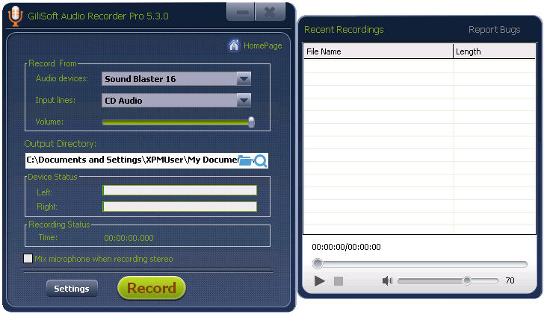The height and width of the screenshot is (314, 544).
Task: Open the HomePage house icon
Action: coord(233,45)
